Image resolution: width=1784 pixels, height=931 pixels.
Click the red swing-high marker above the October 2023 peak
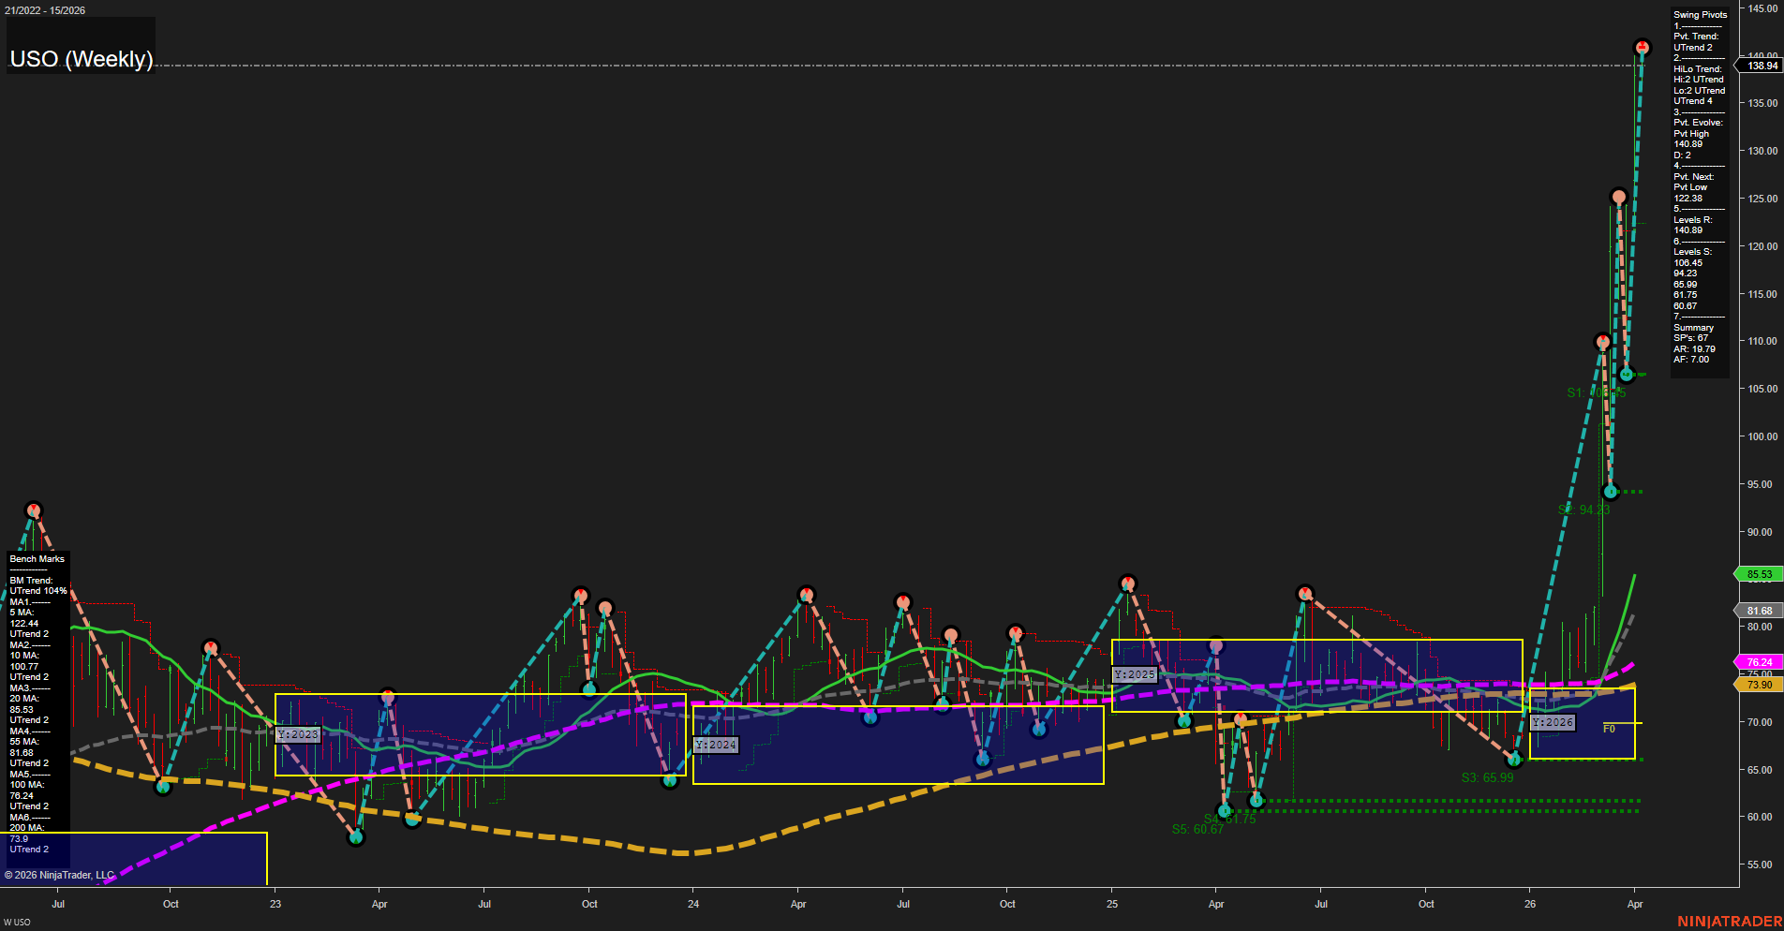[581, 593]
